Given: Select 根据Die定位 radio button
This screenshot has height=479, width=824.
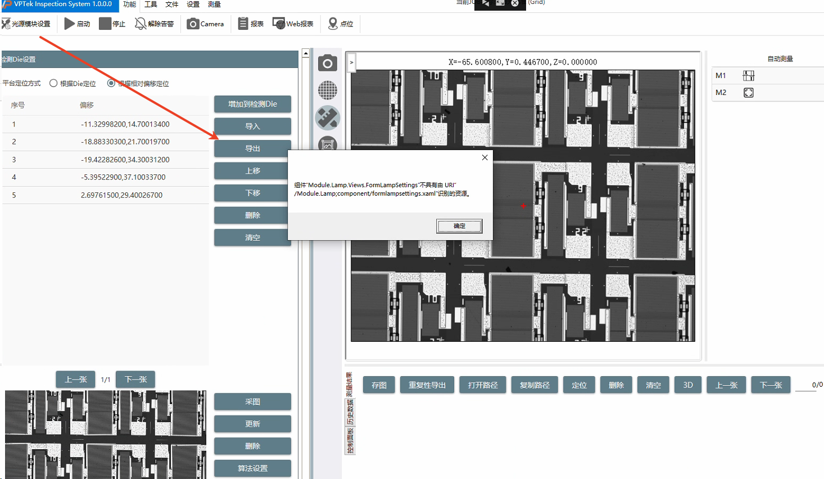Looking at the screenshot, I should [x=53, y=83].
